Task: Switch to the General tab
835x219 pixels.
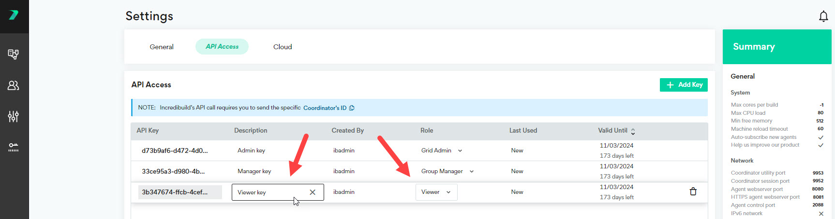Action: click(x=162, y=47)
